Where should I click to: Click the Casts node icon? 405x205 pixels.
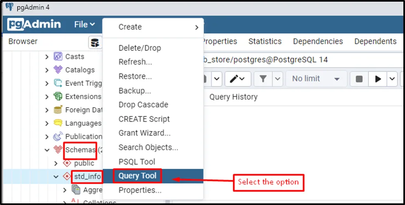point(58,57)
